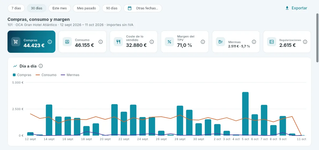Click the fork and knife icon
This screenshot has height=150, width=319.
point(118,42)
